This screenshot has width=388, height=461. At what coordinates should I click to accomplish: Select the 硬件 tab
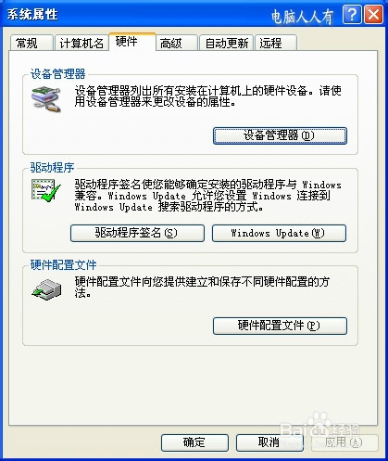click(132, 42)
